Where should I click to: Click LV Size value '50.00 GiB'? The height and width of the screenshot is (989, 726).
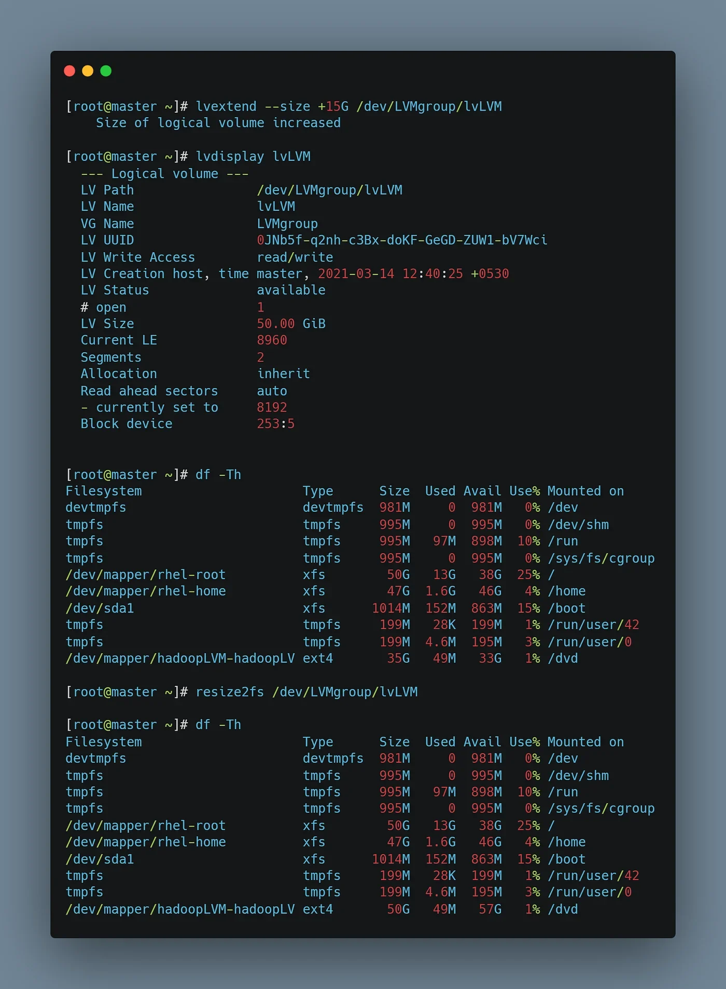click(x=291, y=324)
